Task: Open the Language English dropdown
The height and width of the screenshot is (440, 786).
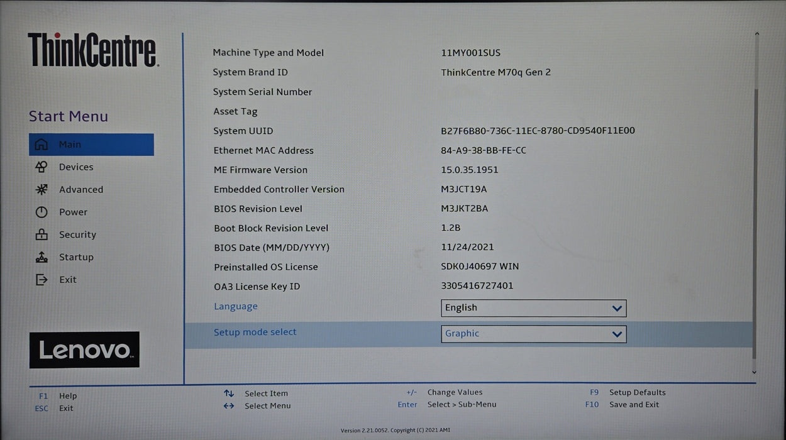Action: coord(534,308)
